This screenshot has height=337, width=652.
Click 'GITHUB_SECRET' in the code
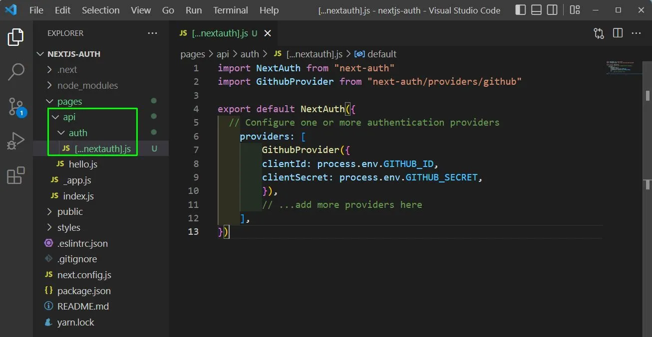coord(441,177)
